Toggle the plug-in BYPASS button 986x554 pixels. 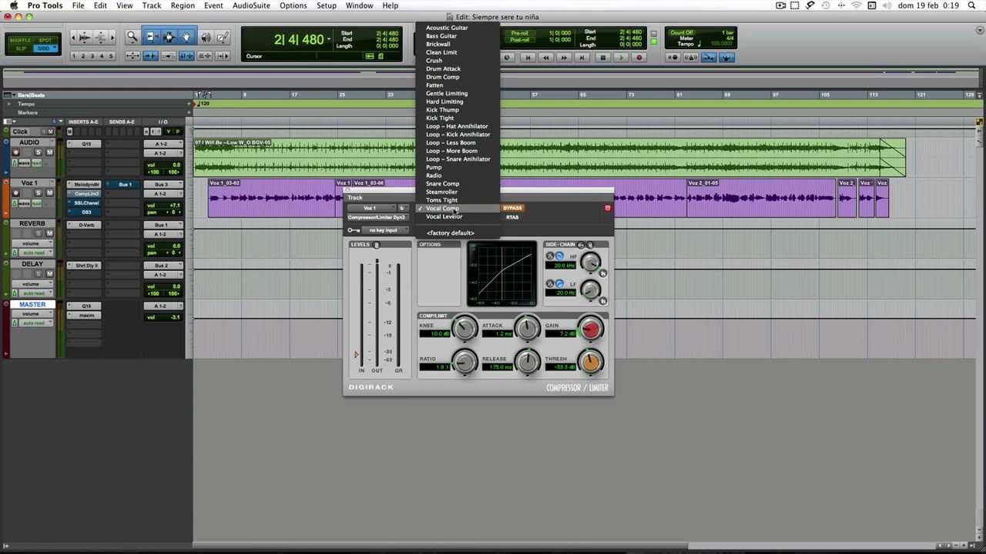tap(512, 208)
